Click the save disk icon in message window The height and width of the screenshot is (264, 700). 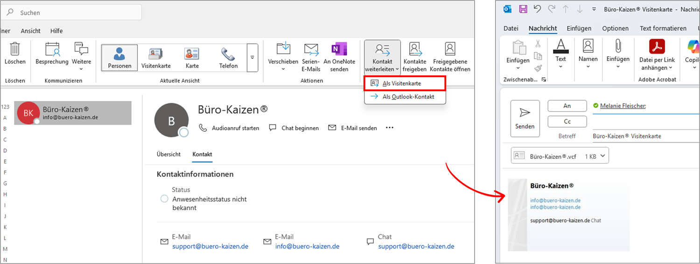(523, 9)
